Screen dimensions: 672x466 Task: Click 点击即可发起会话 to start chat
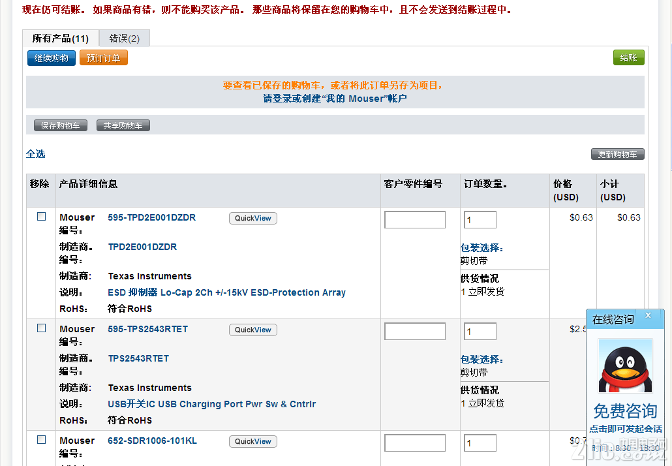coord(625,429)
